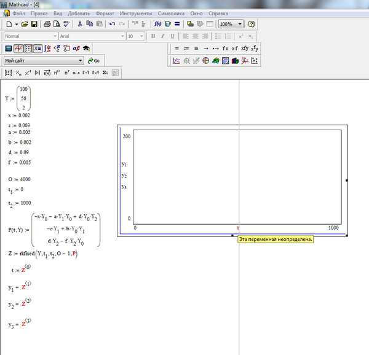369x355 pixels.
Task: Open the Символика menu
Action: [x=171, y=13]
